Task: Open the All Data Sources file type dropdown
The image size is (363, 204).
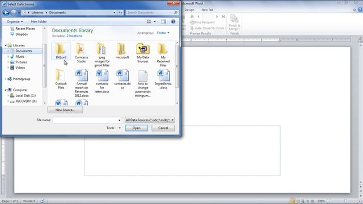Action: coord(150,120)
